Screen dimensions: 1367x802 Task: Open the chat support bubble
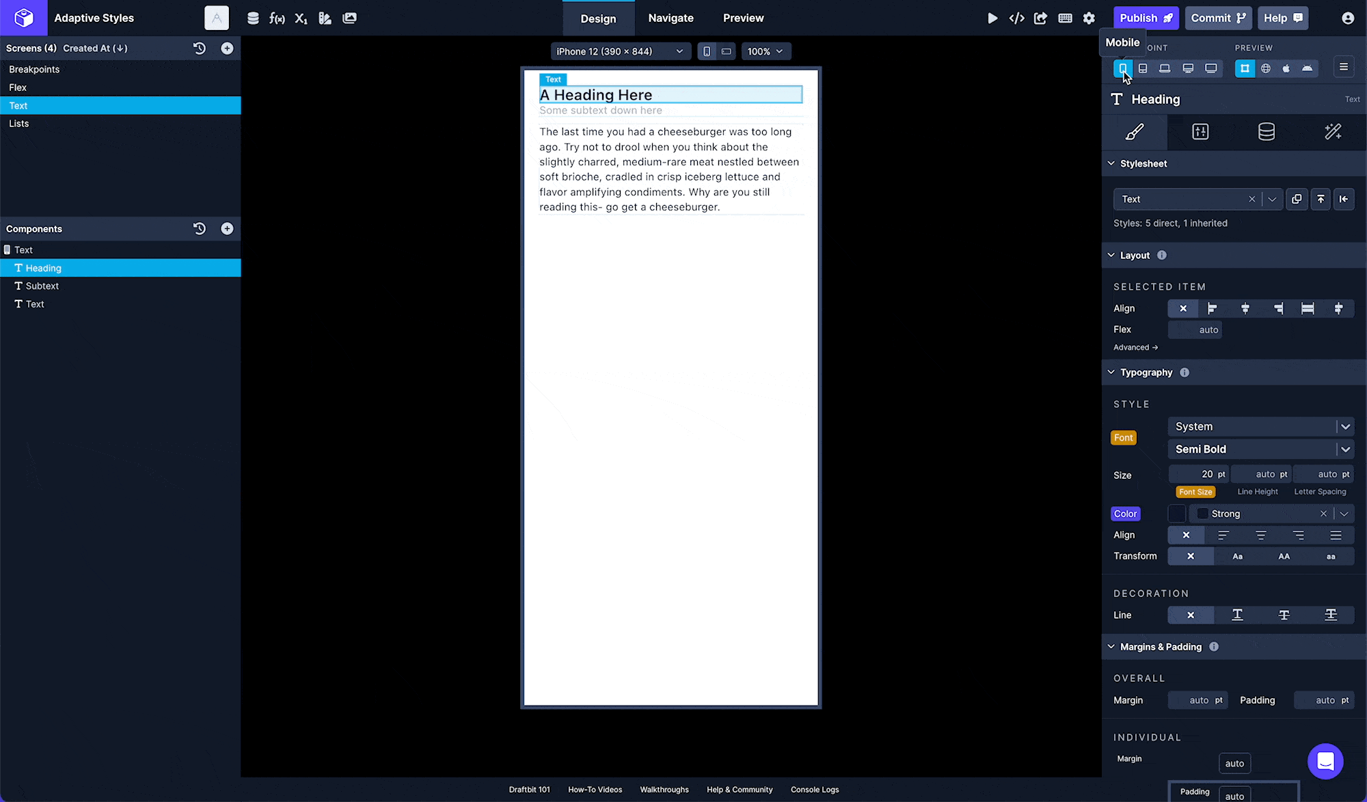tap(1325, 761)
